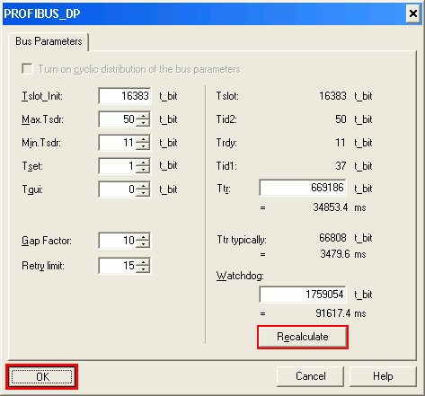This screenshot has width=425, height=396.
Task: Click the 3479.6 ms value
Action: (x=343, y=254)
